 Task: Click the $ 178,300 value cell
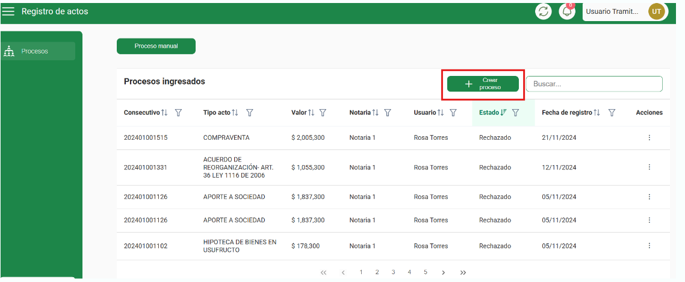tap(305, 246)
